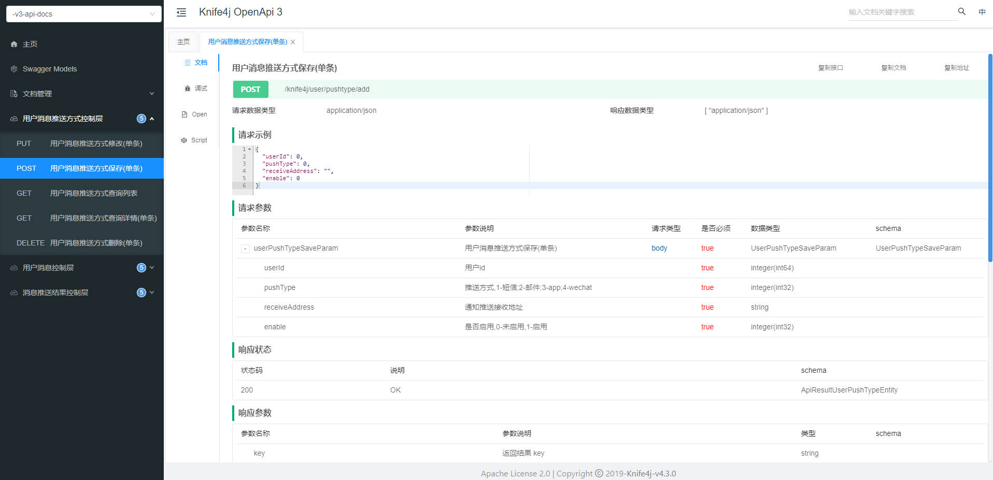Toggle the sidebar collapse menu icon
Screen dimensions: 993x480
point(181,12)
